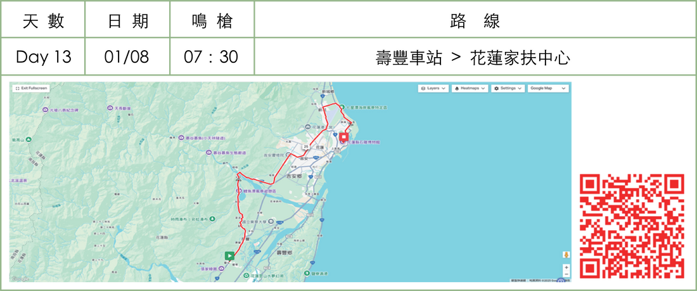The width and height of the screenshot is (697, 291).
Task: Click the 鯉魚潭風景遊憩區 map pin
Action: point(240,190)
